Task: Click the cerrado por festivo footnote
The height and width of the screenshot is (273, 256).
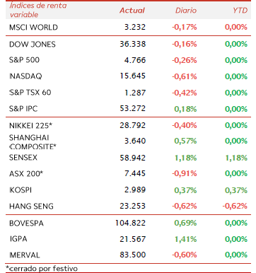Action: tap(42, 269)
